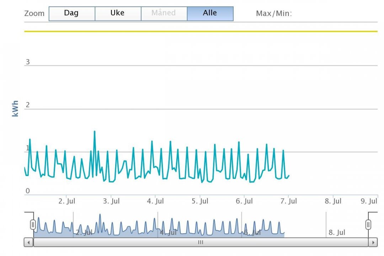Click the 5. Jul label on main x-axis
The image size is (384, 256).
click(x=200, y=201)
